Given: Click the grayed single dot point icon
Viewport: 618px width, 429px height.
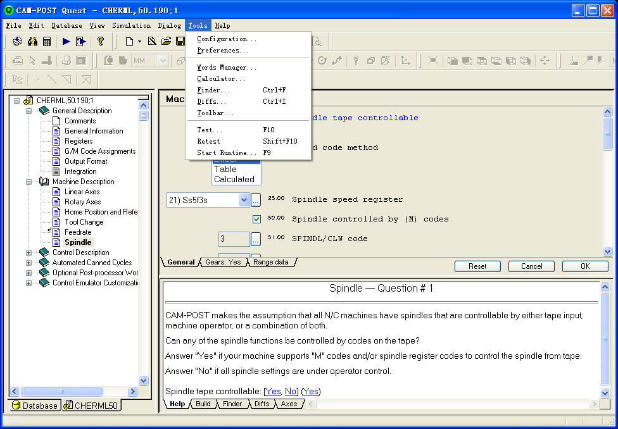Looking at the screenshot, I should pos(37,80).
